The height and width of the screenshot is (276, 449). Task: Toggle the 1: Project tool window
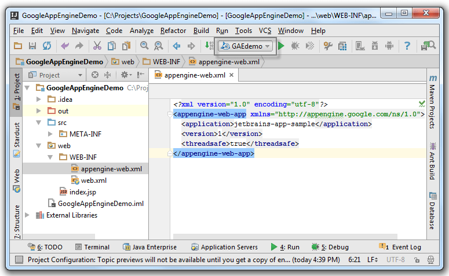pos(17,92)
